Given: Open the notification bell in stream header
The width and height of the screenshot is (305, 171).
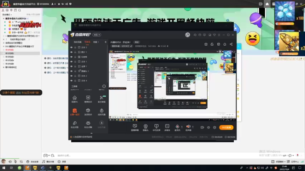Looking at the screenshot, I should [225, 44].
